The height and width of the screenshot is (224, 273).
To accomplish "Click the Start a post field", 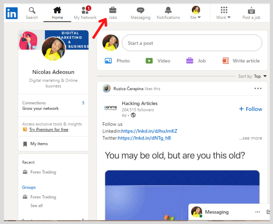I will point(192,43).
